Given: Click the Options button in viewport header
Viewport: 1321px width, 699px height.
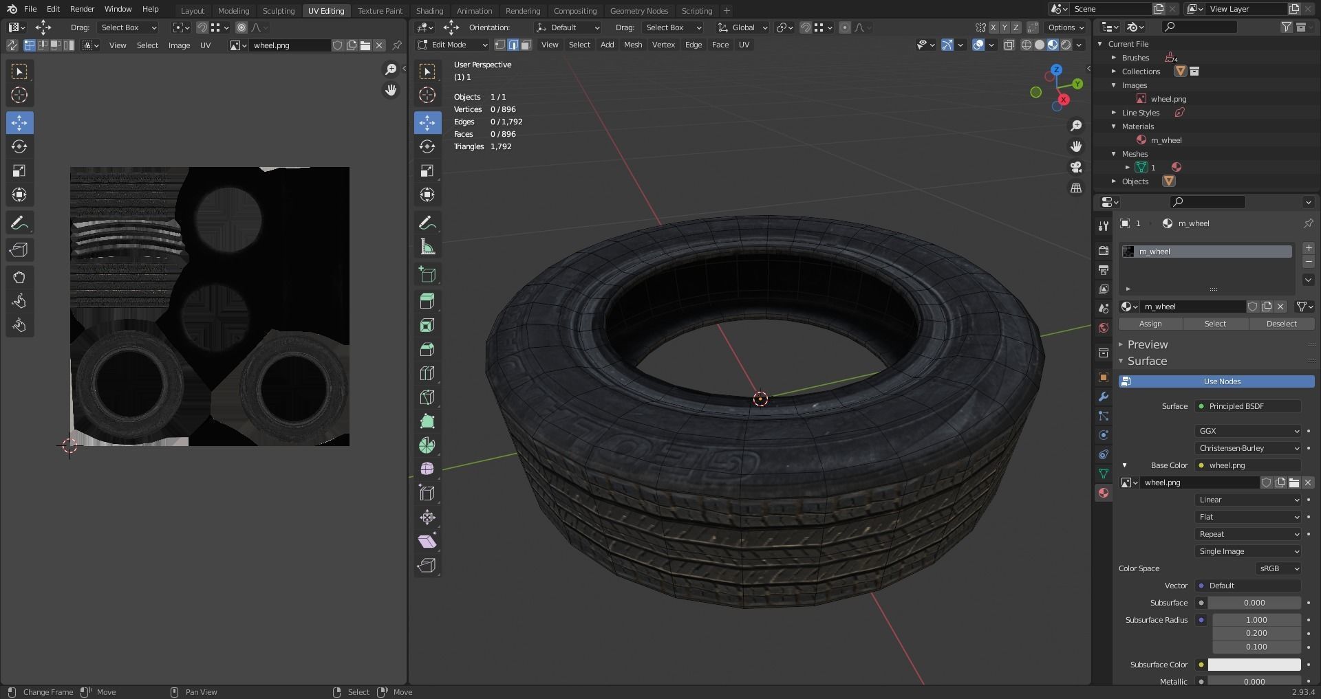Looking at the screenshot, I should click(1066, 27).
